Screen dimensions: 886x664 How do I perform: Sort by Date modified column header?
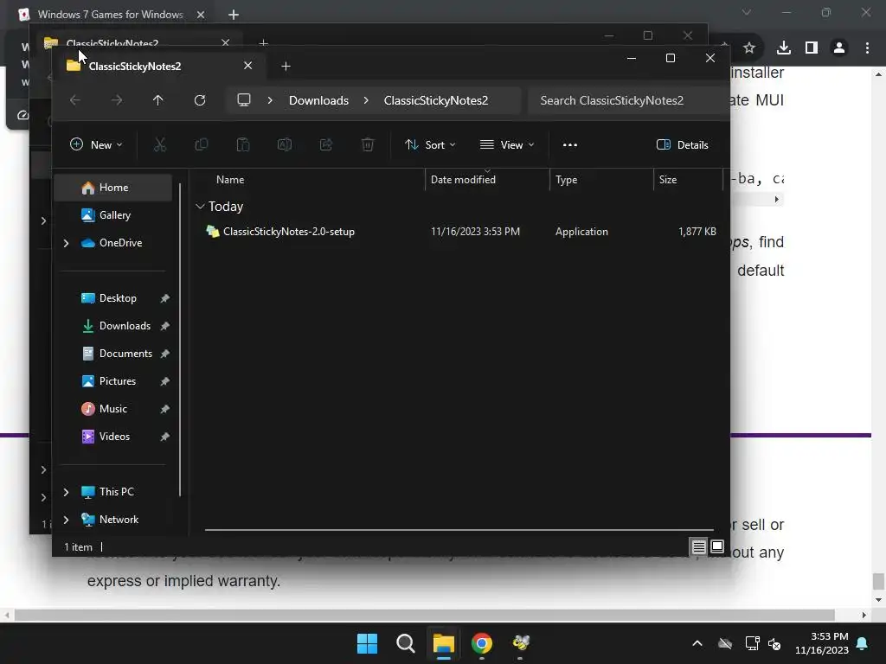point(487,180)
